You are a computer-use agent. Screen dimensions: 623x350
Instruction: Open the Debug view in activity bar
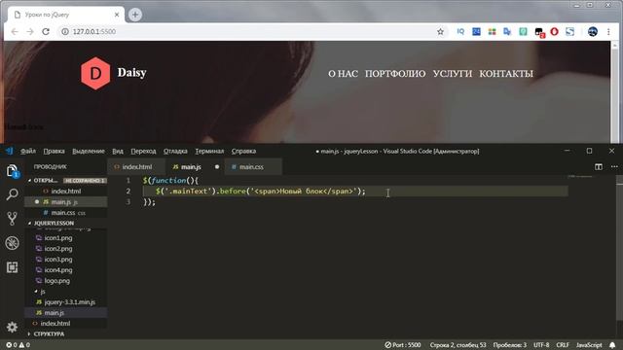pyautogui.click(x=13, y=243)
